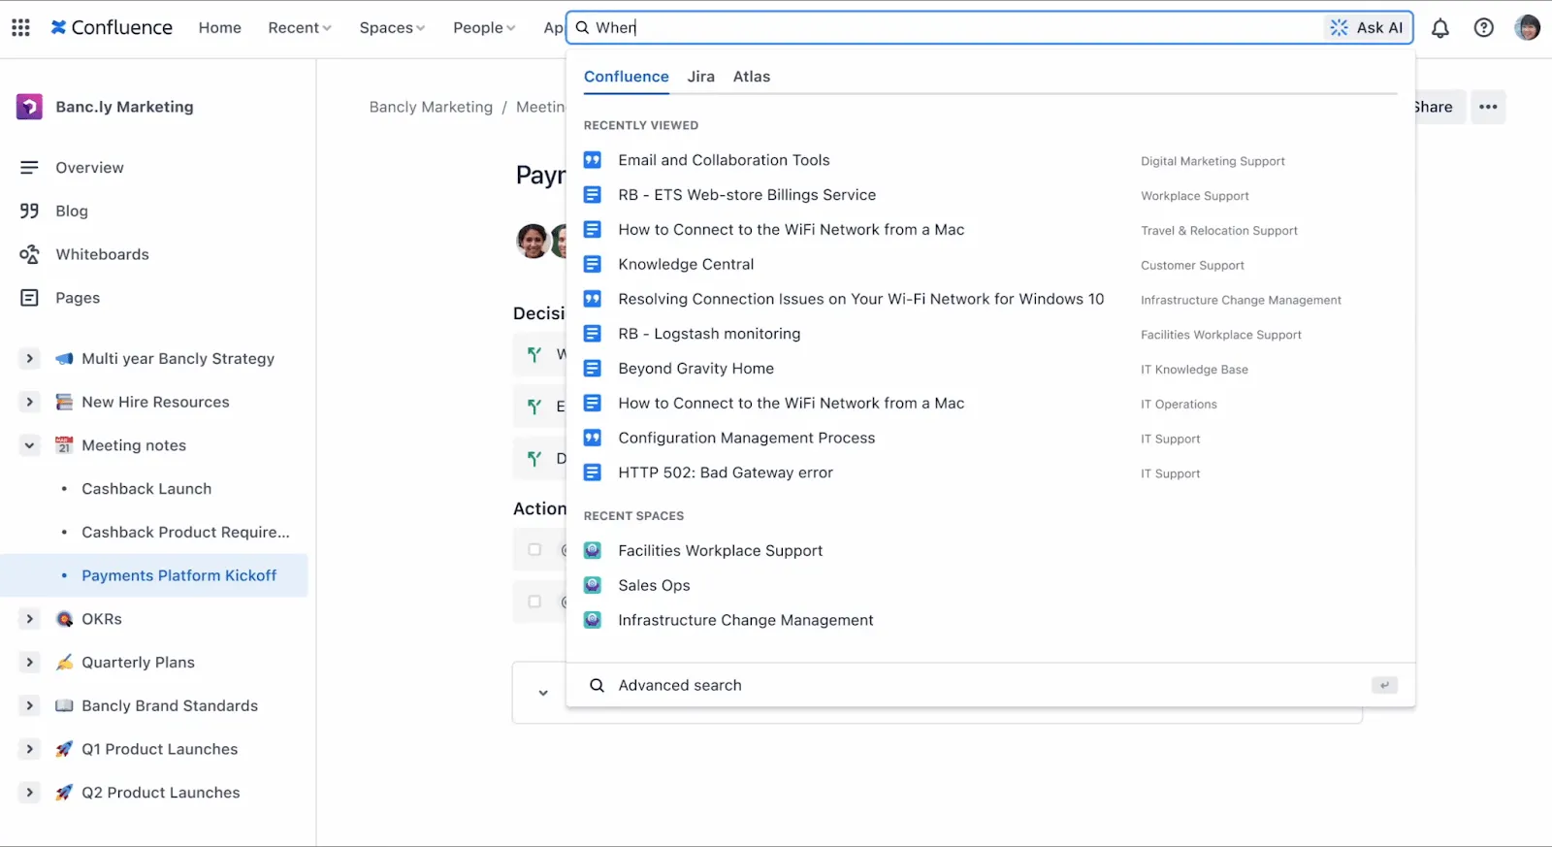Check the first action item checkbox
Viewport: 1552px width, 847px height.
pyautogui.click(x=534, y=549)
